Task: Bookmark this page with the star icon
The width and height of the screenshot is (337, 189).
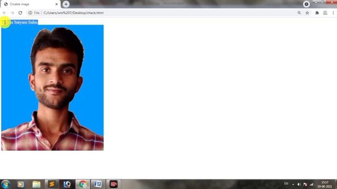Action: click(307, 13)
